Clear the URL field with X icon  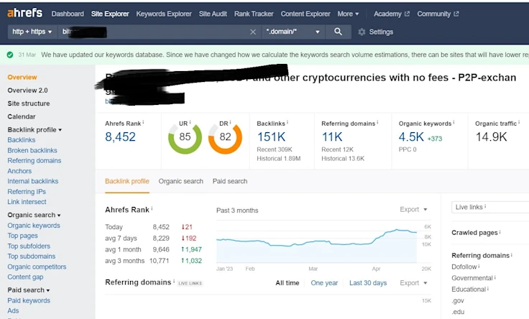pos(253,32)
